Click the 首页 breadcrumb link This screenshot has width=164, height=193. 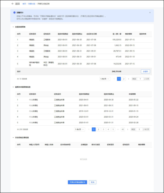(24, 4)
